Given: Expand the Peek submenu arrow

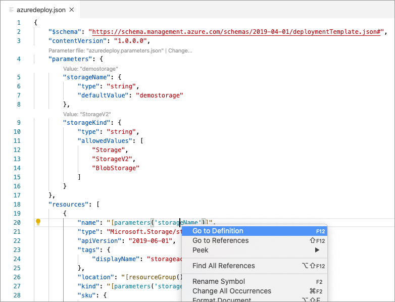Looking at the screenshot, I should pyautogui.click(x=317, y=250).
